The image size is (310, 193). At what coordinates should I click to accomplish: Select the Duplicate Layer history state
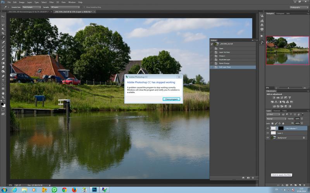(233, 60)
